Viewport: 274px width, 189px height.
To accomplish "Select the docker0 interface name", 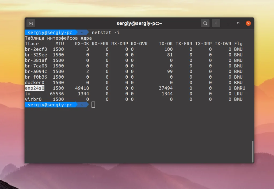I will click(x=34, y=82).
